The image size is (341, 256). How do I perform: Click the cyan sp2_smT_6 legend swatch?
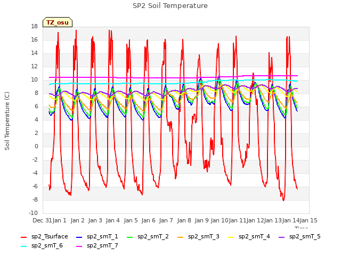click(23, 246)
